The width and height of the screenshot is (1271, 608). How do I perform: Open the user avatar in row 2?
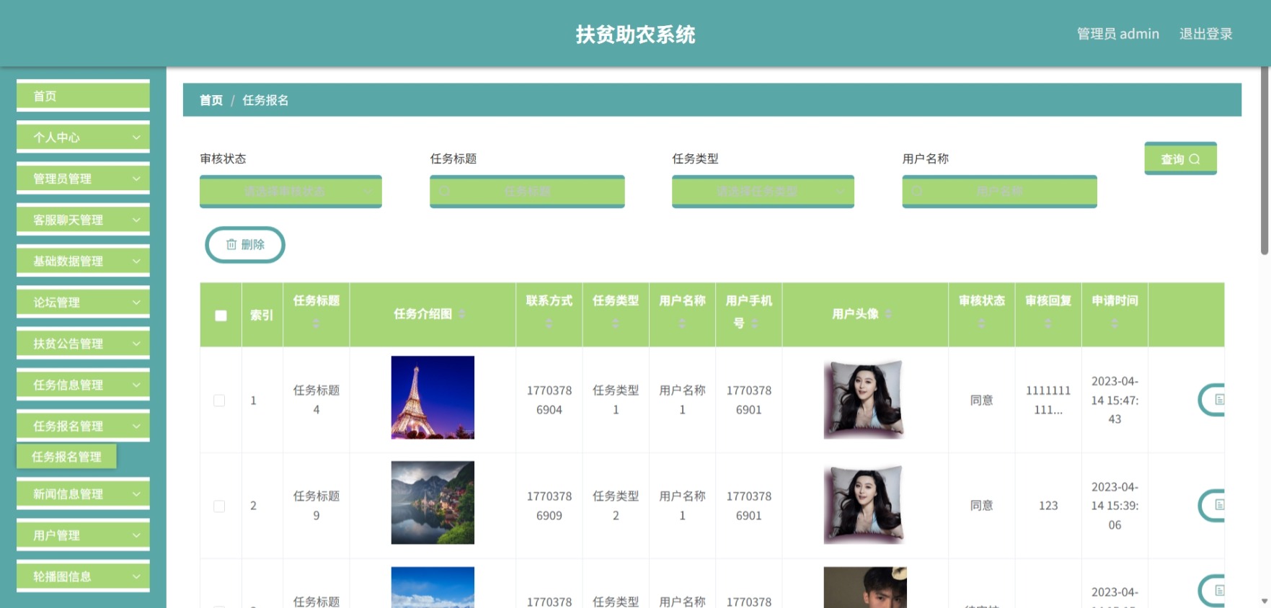(x=865, y=504)
